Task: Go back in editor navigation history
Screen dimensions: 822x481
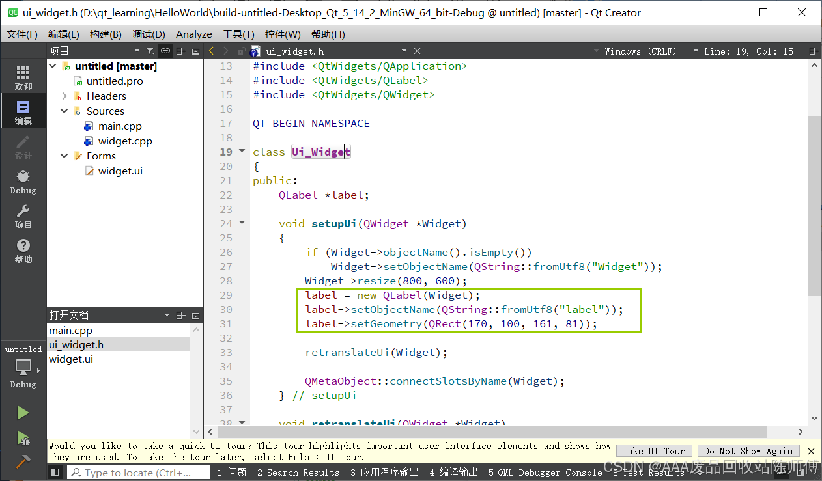Action: pos(211,51)
